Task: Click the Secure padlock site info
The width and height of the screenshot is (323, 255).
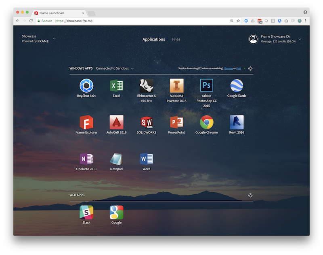Action: [x=45, y=21]
